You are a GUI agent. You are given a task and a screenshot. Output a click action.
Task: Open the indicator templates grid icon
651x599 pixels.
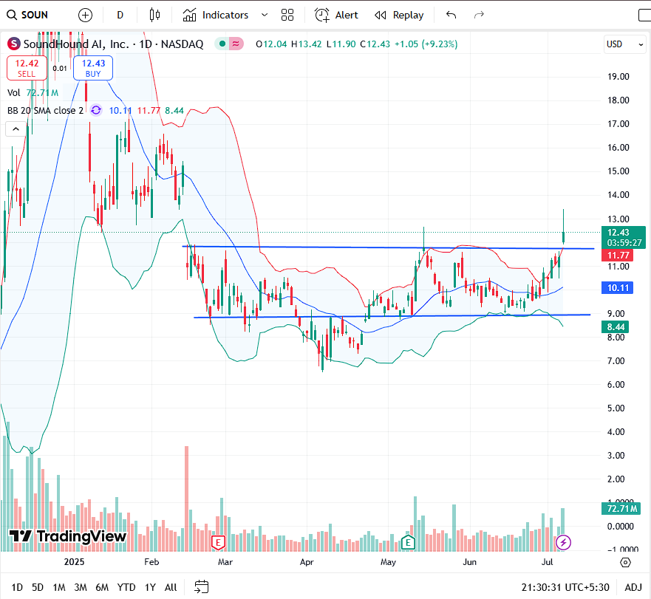(x=287, y=15)
